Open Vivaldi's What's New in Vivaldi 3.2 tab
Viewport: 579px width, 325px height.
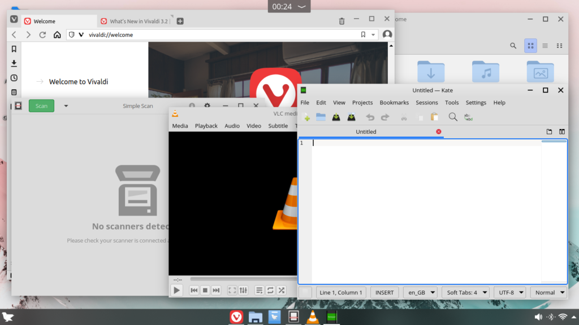137,20
